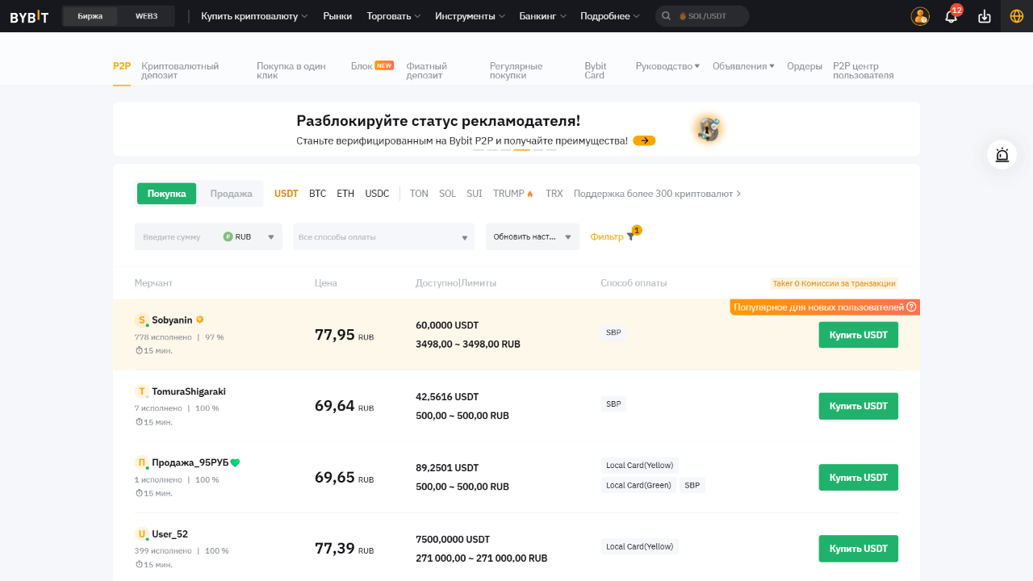This screenshot has width=1033, height=581.
Task: Open the notifications bell icon
Action: point(951,16)
